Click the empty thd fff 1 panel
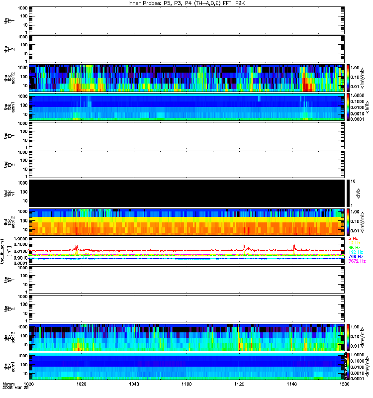373x398 pixels. [x=187, y=135]
